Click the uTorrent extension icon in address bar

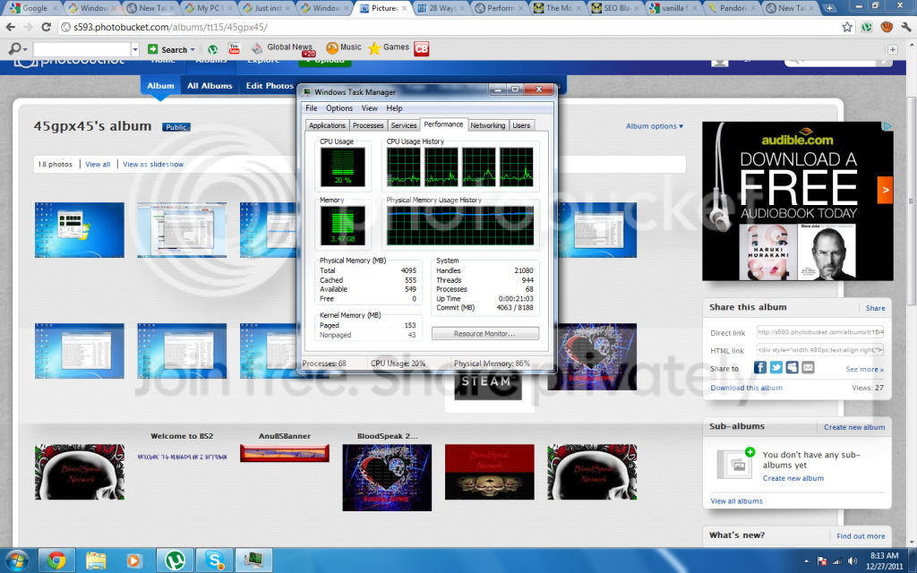coord(867,27)
